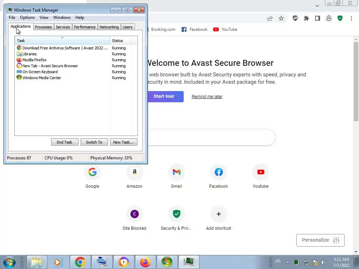Show hidden tray icons arrow

point(287,262)
